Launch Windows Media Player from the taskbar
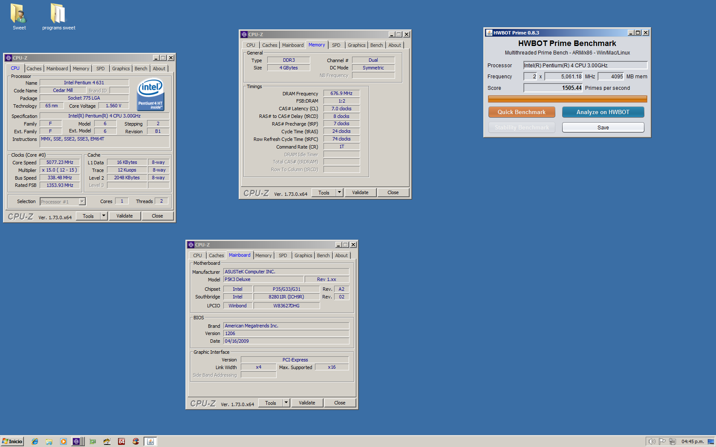Screen dimensions: 716x447 tap(64, 441)
